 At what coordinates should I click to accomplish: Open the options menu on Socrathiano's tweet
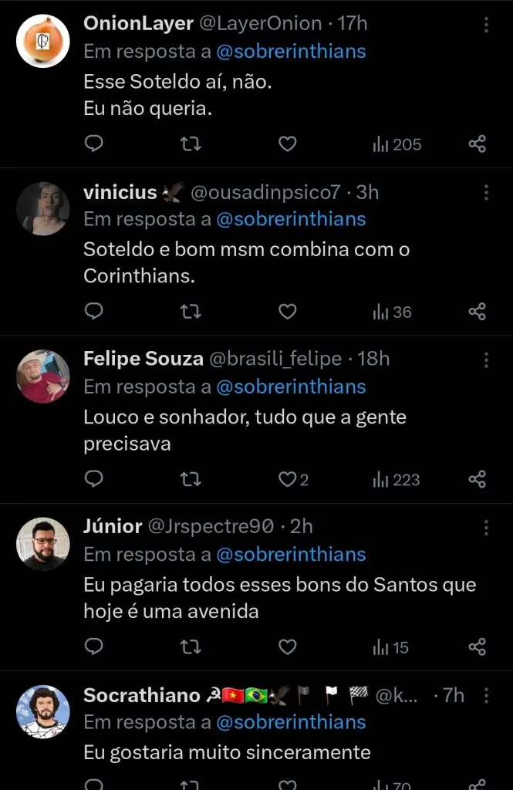(x=485, y=695)
